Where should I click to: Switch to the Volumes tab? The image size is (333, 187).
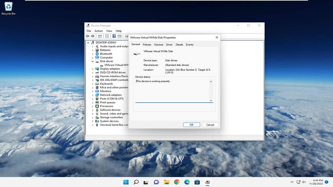click(158, 45)
